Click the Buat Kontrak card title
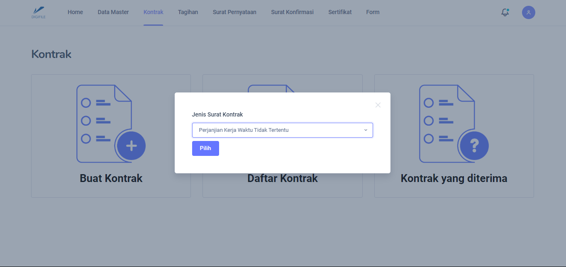Image resolution: width=566 pixels, height=267 pixels. coord(111,178)
